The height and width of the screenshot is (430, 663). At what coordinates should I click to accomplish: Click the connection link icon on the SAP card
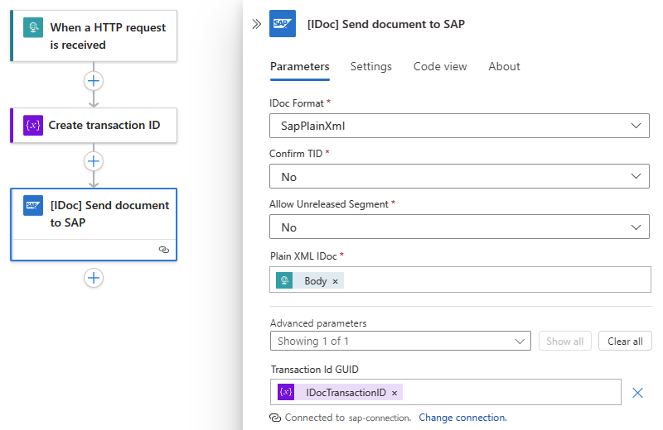[x=164, y=250]
